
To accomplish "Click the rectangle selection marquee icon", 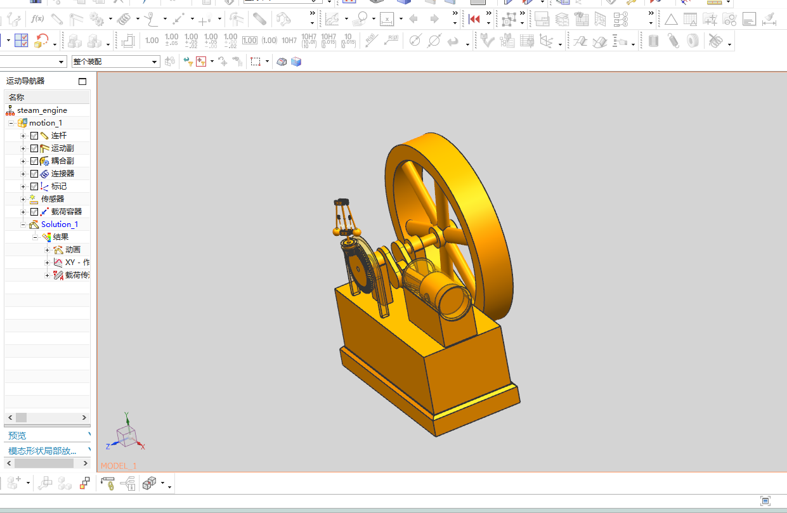I will tap(256, 62).
